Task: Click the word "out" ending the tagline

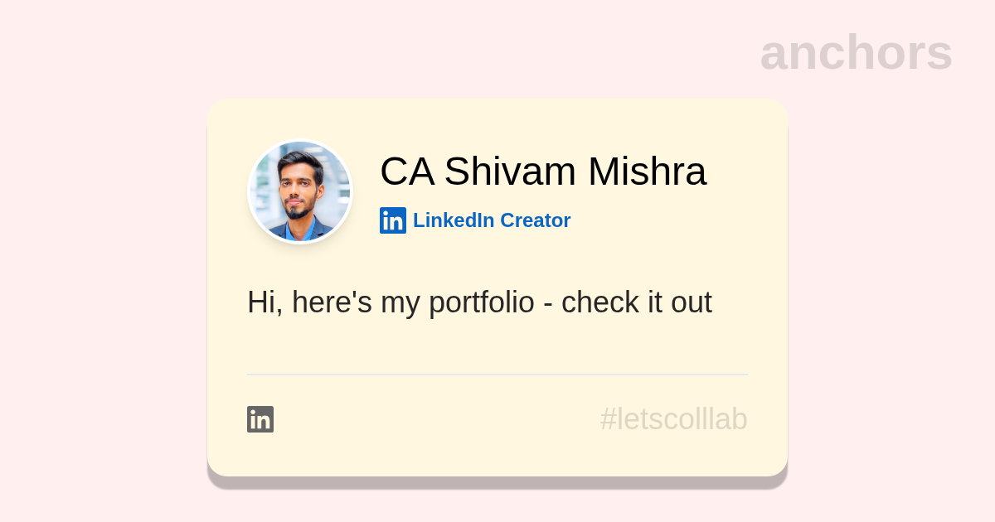Action: [692, 303]
